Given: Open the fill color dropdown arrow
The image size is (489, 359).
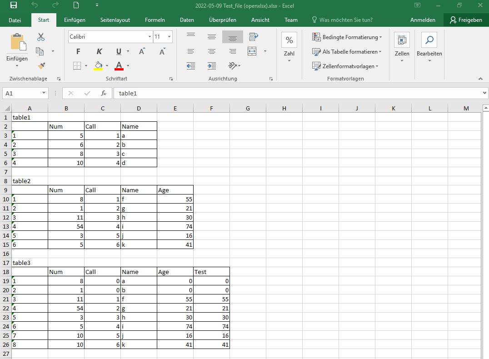Looking at the screenshot, I should tap(107, 66).
